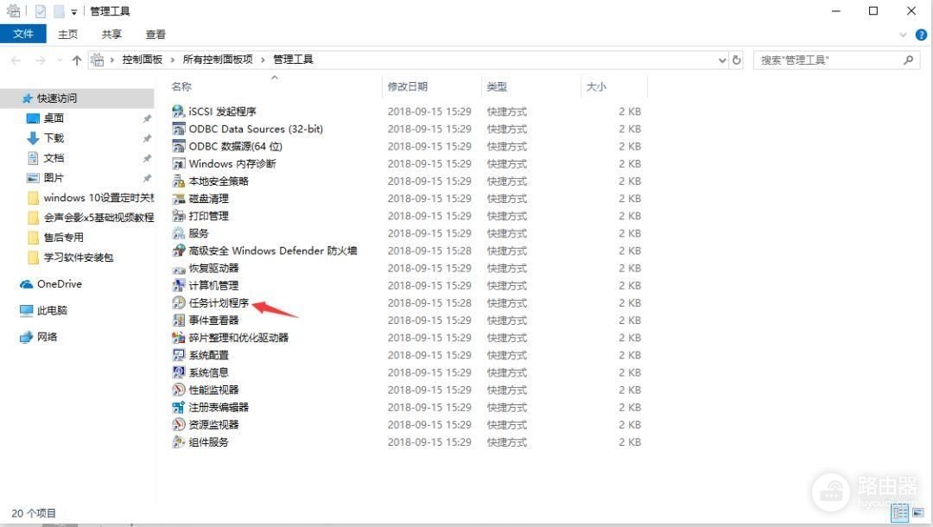The image size is (933, 527).
Task: Expand the ribbon with the chevron
Action: (903, 35)
